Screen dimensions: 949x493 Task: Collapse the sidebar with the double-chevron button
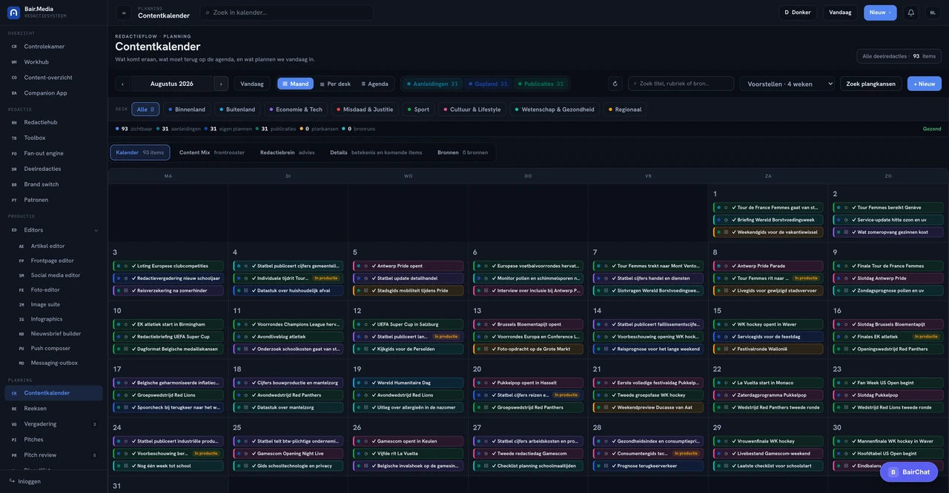(124, 13)
